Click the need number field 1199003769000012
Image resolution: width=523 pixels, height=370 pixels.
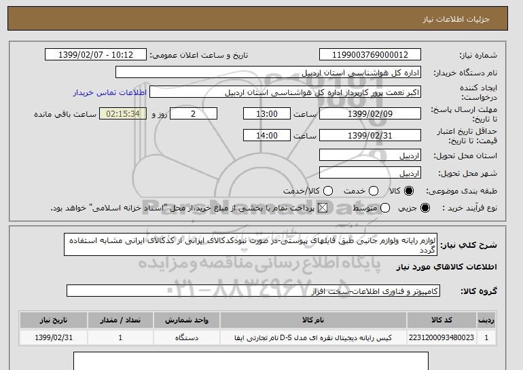pos(370,55)
